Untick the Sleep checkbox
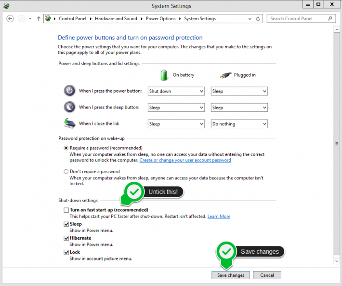342x286 pixels. pos(66,224)
